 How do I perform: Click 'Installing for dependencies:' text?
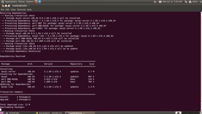17,74
